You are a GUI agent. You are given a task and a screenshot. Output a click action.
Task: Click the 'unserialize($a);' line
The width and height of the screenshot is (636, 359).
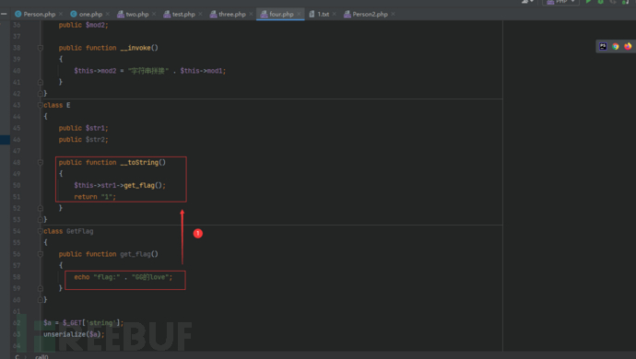point(74,335)
